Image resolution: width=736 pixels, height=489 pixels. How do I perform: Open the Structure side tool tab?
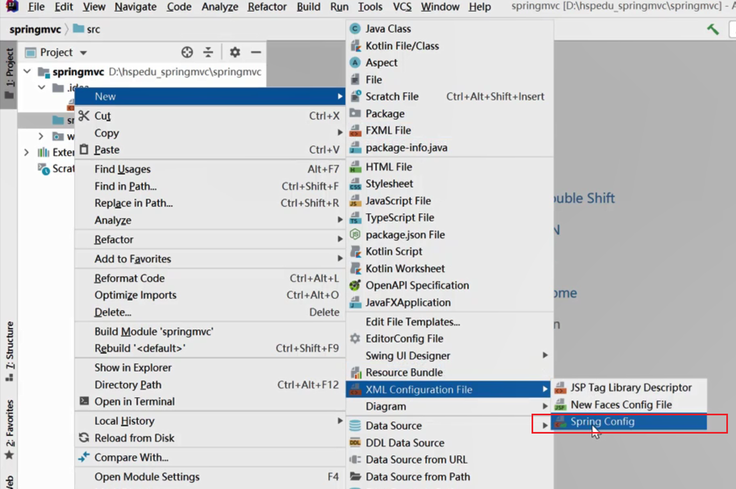[9, 351]
